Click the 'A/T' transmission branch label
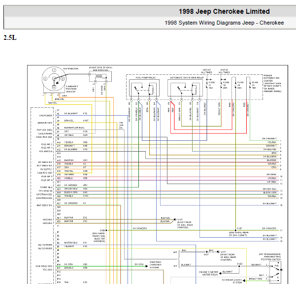The image size is (296, 284). click(175, 266)
